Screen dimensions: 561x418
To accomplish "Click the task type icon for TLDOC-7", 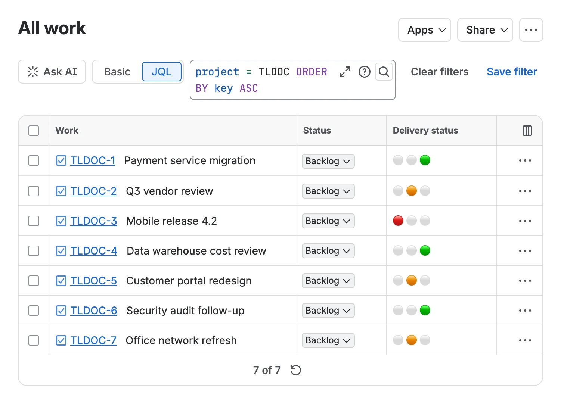I will click(61, 340).
